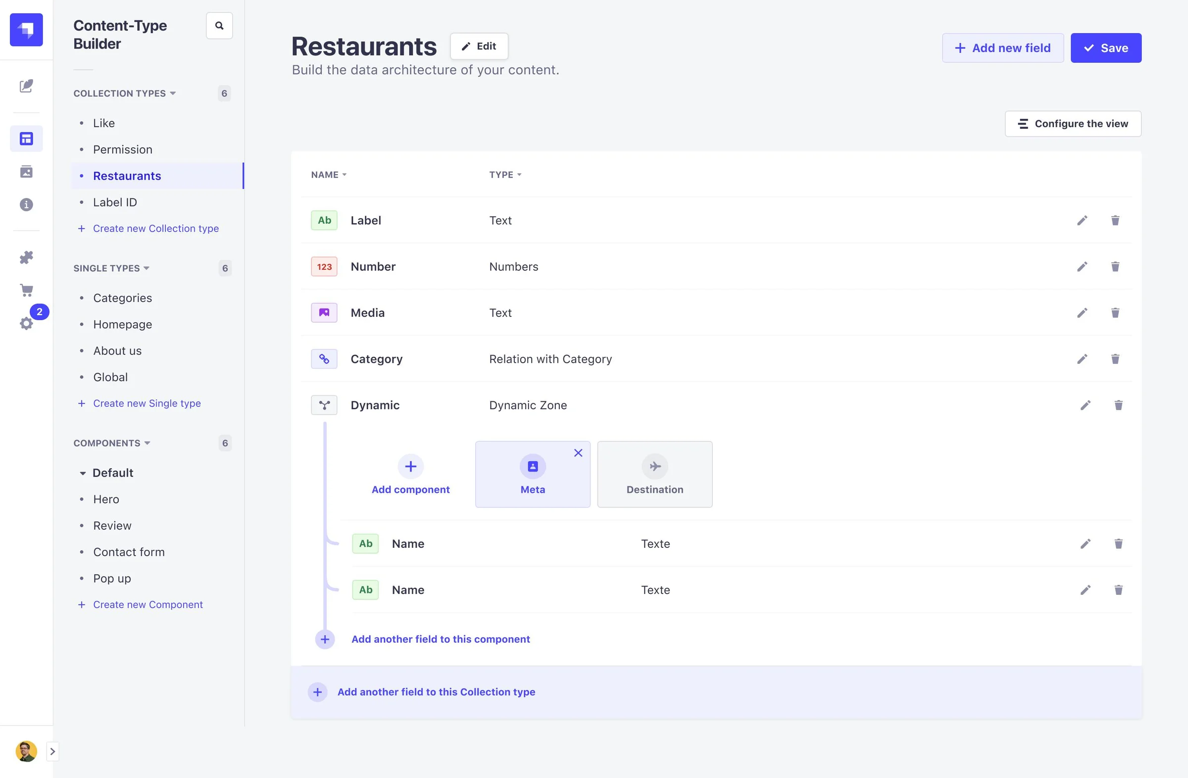Open the Like collection type
The height and width of the screenshot is (778, 1188).
[x=104, y=123]
